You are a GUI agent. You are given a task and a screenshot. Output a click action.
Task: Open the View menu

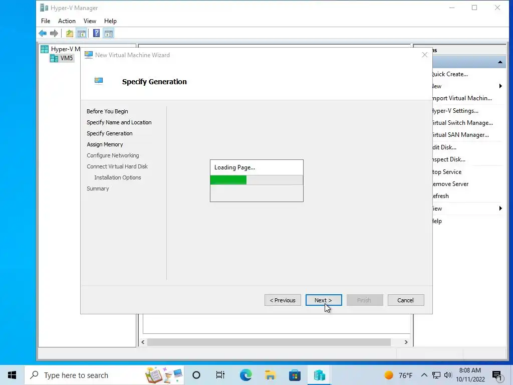(90, 21)
